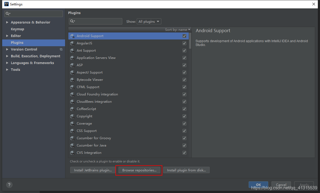The image size is (320, 193).
Task: Click the Bytecode Viewer plugin icon
Action: pos(72,80)
